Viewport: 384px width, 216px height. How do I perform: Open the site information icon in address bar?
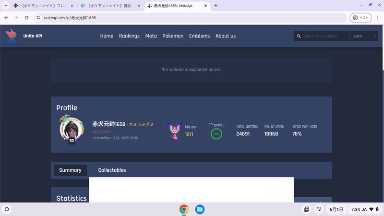coord(38,18)
